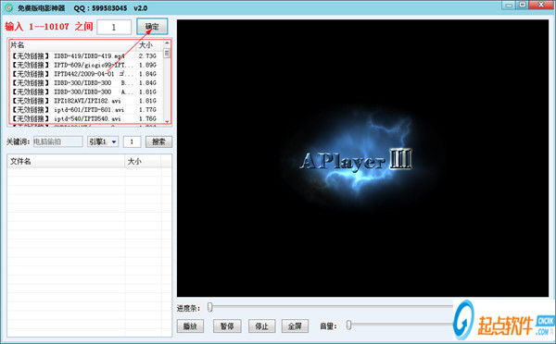The image size is (556, 344).
Task: Click the 暂停 pause button
Action: tap(227, 326)
